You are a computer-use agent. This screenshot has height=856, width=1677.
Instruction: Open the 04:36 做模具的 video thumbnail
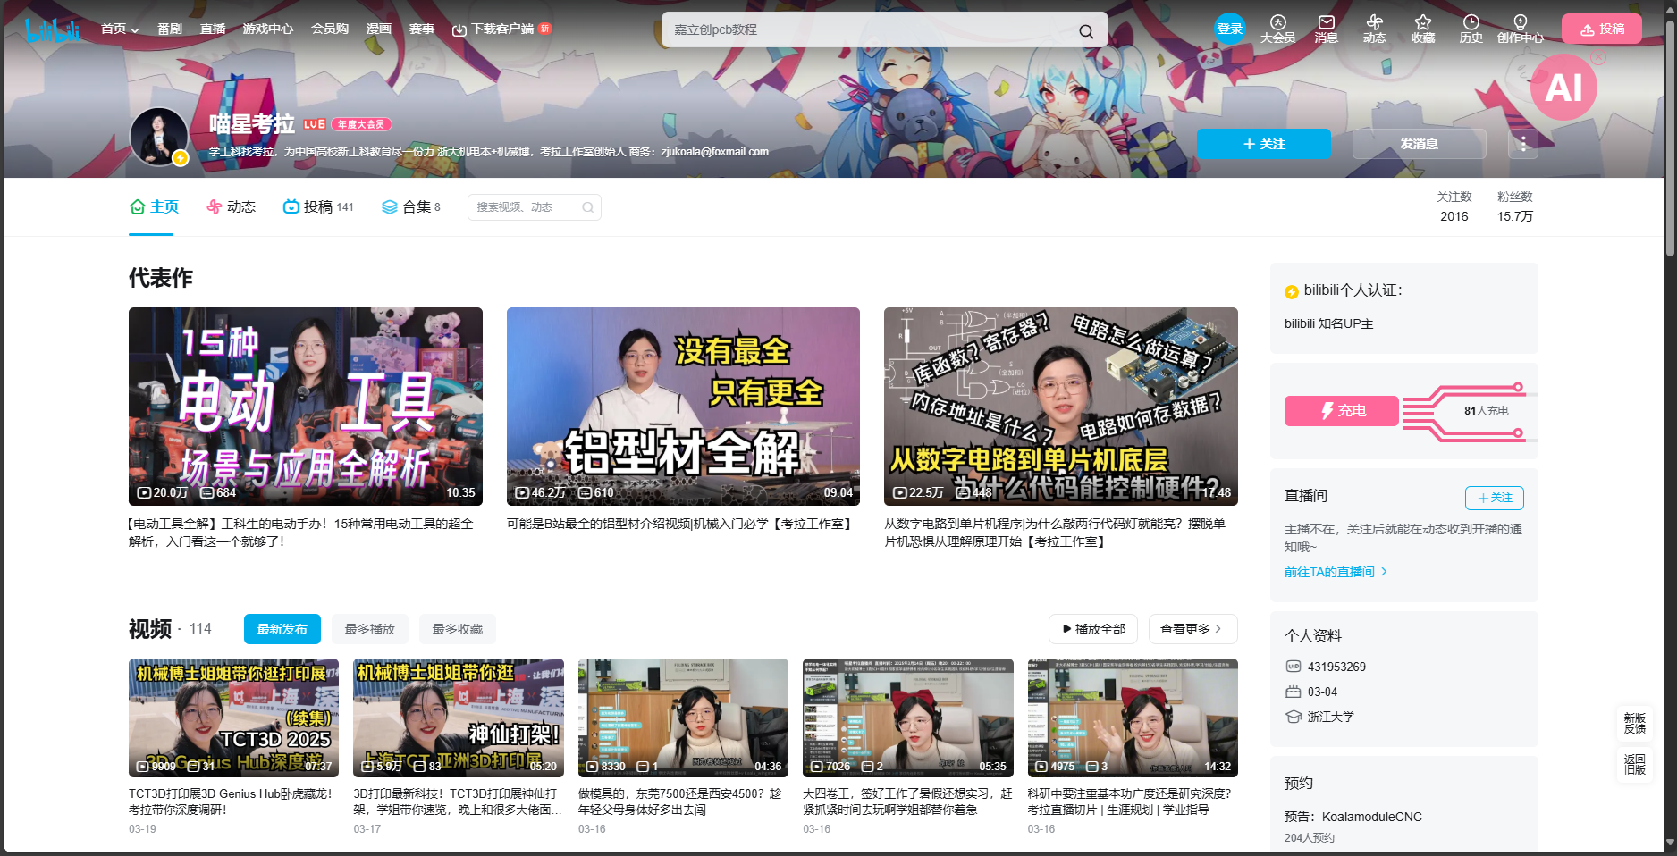683,718
